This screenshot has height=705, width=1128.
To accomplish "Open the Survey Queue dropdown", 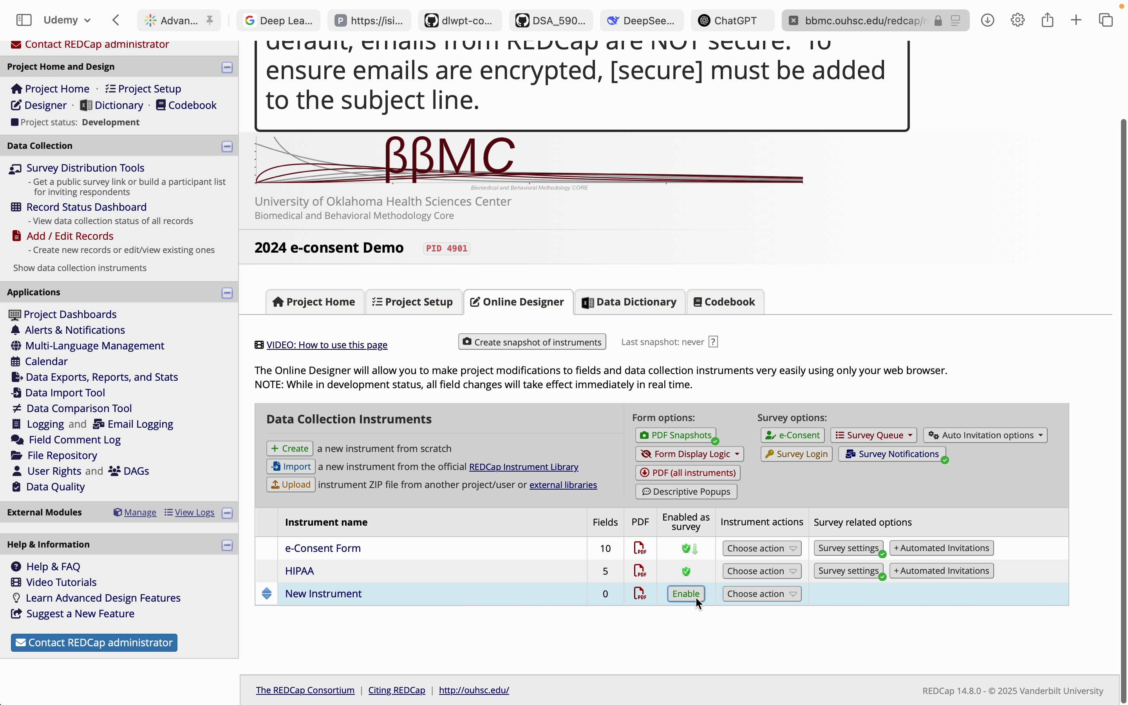I will [x=873, y=435].
